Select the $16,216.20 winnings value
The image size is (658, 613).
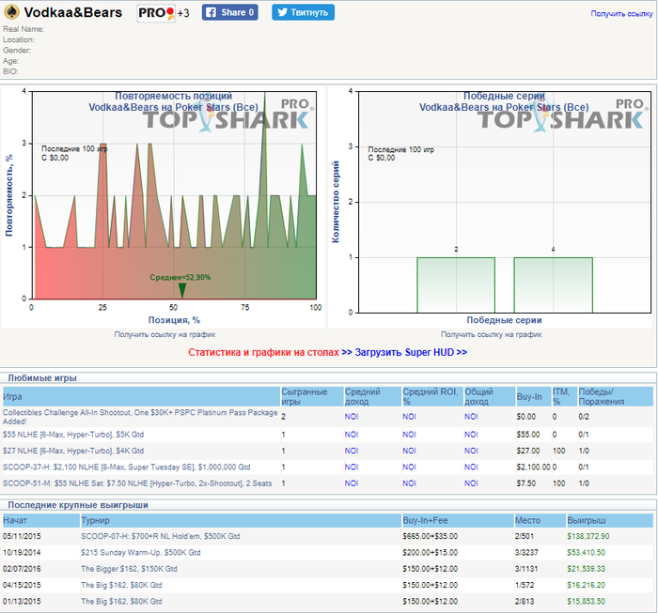(x=586, y=585)
